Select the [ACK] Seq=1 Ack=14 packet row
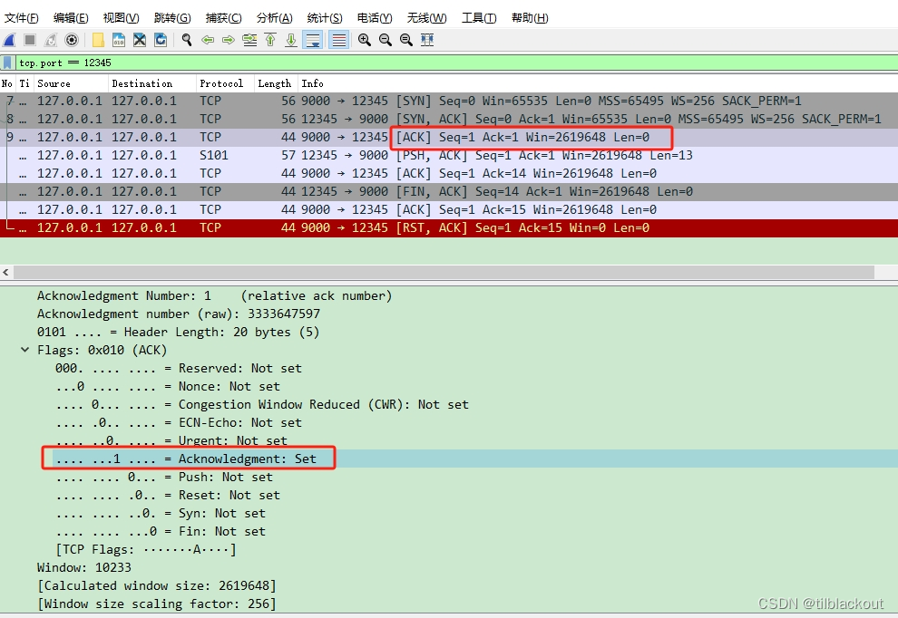 (449, 173)
